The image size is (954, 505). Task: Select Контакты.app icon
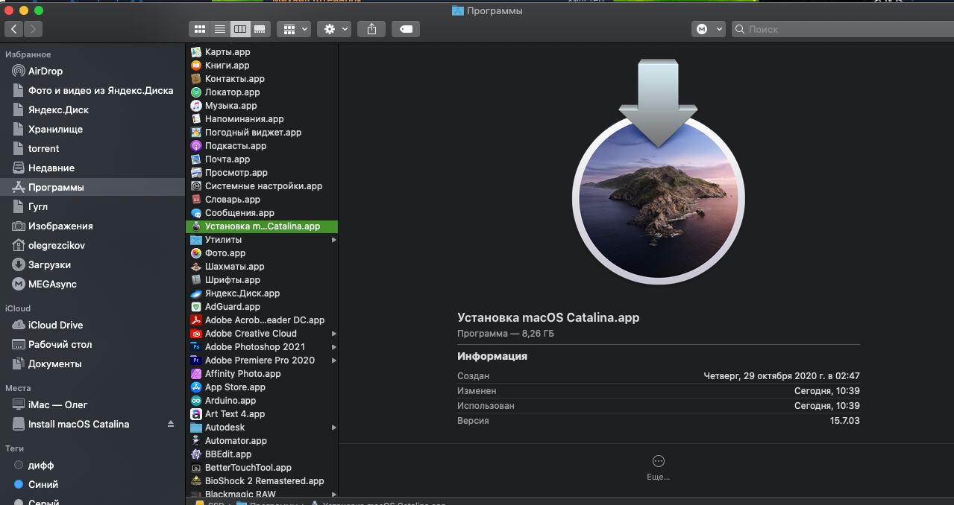coord(196,79)
